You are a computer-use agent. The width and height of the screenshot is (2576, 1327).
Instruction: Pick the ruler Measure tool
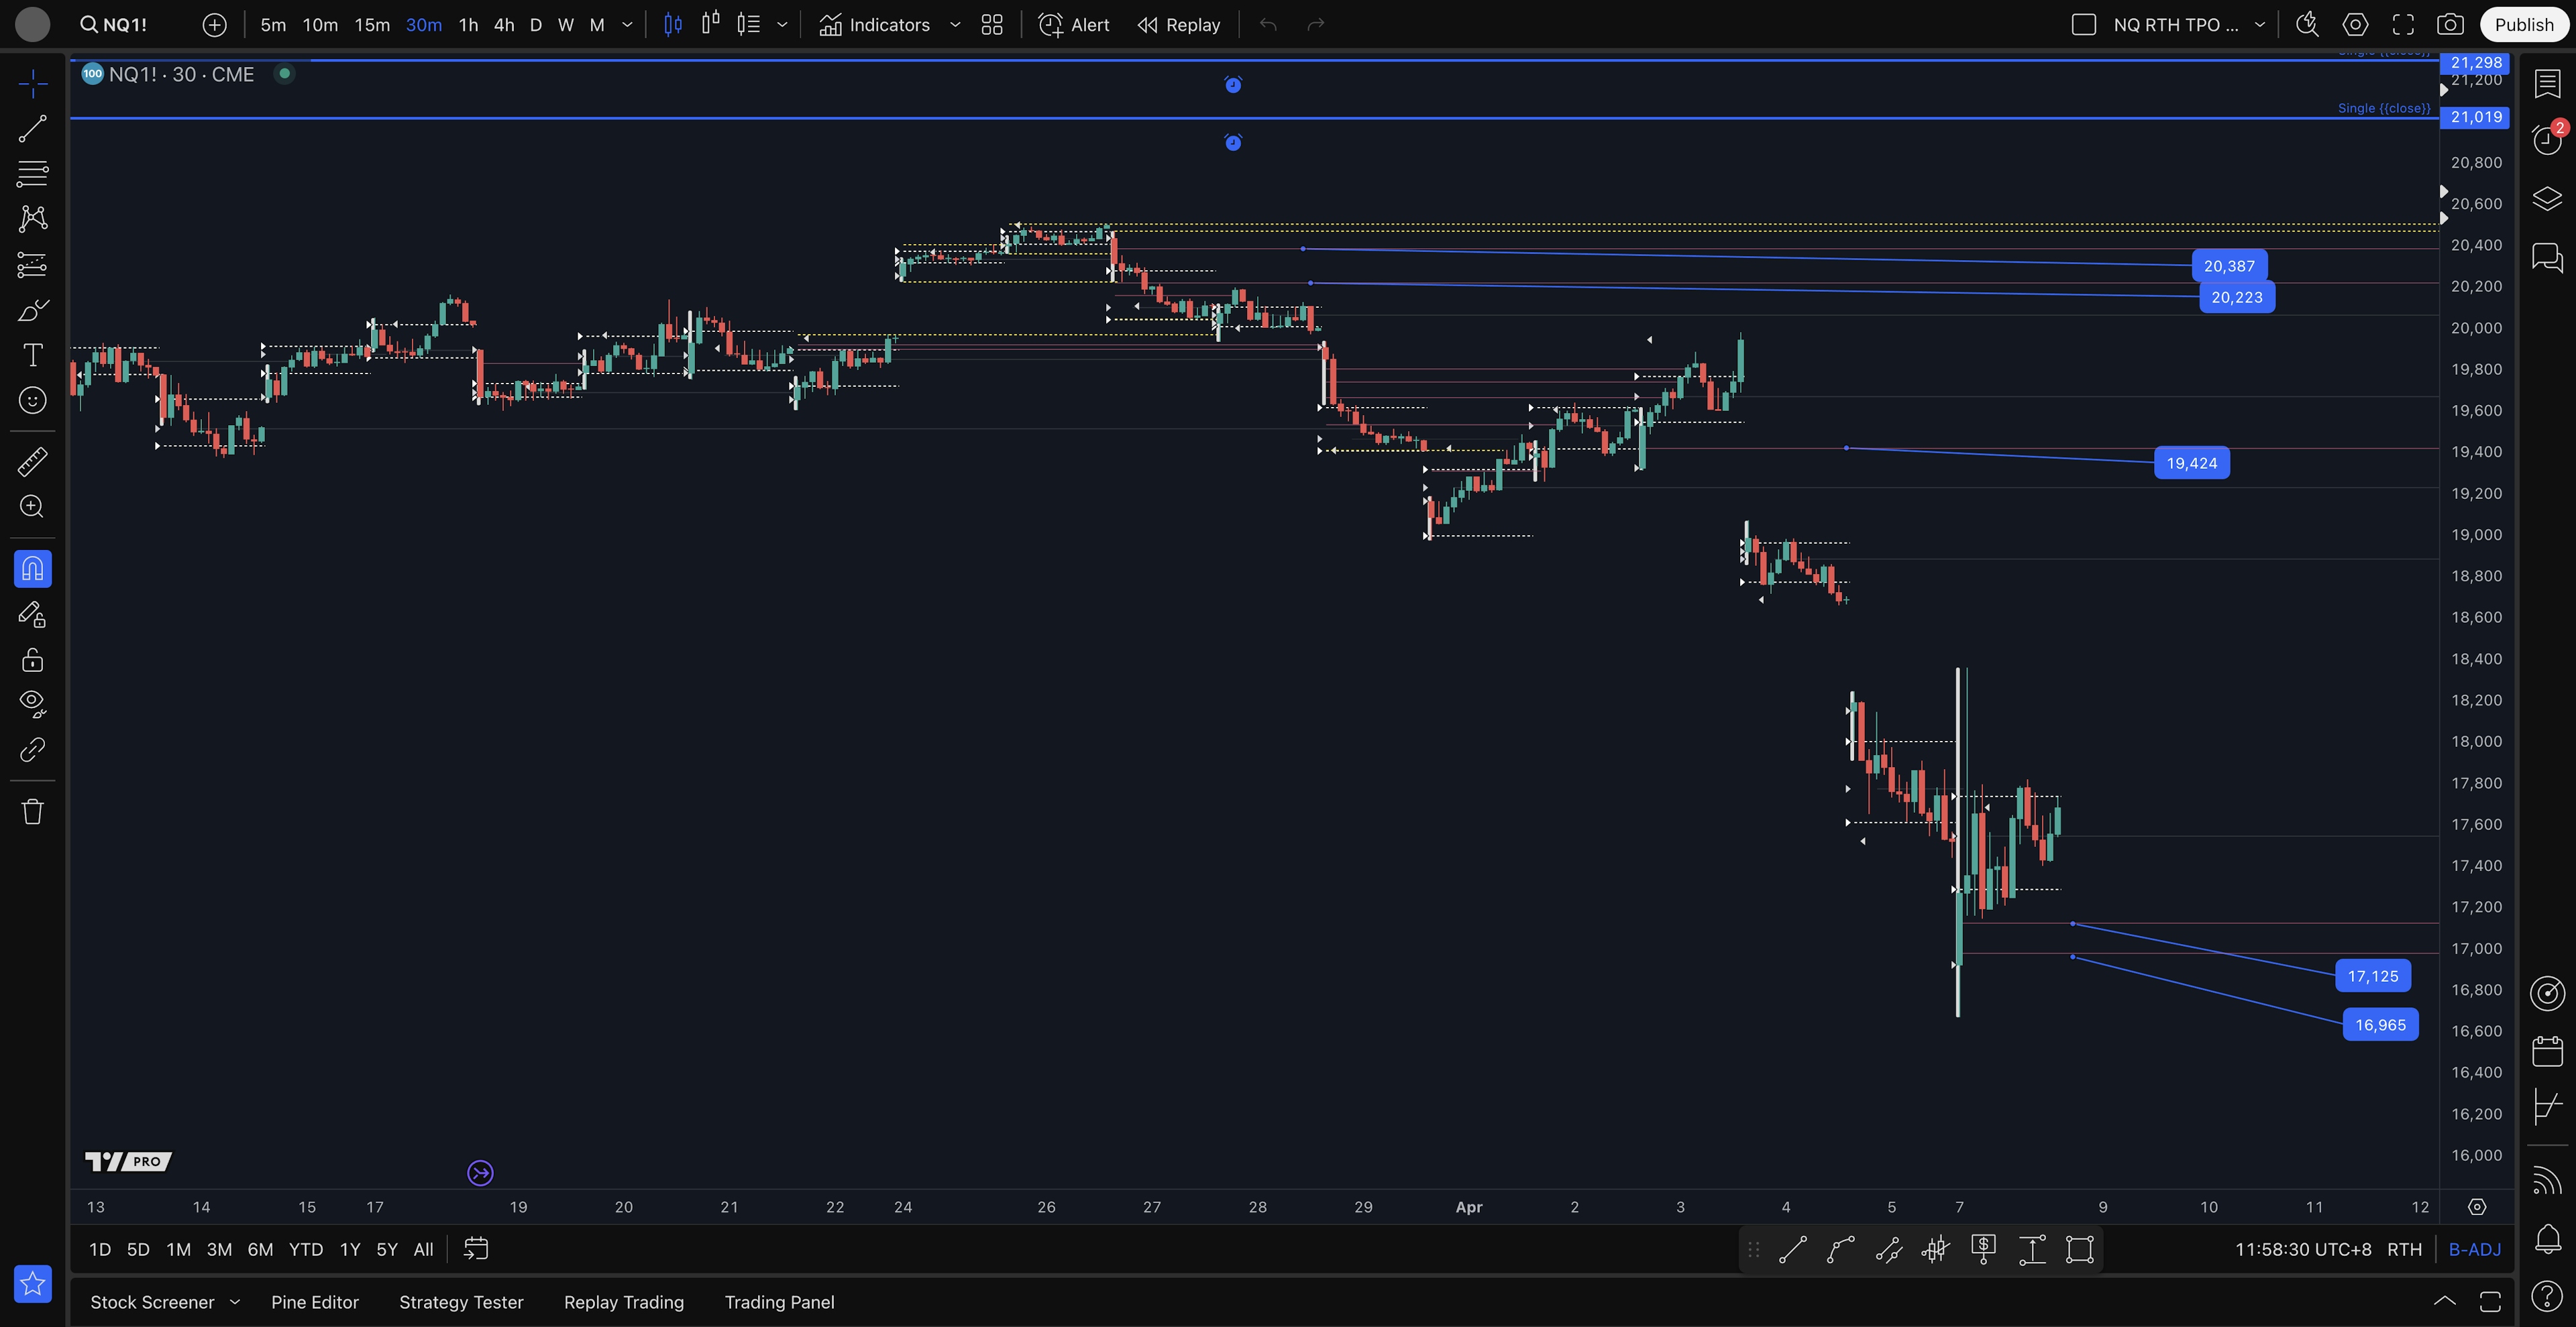coord(32,461)
